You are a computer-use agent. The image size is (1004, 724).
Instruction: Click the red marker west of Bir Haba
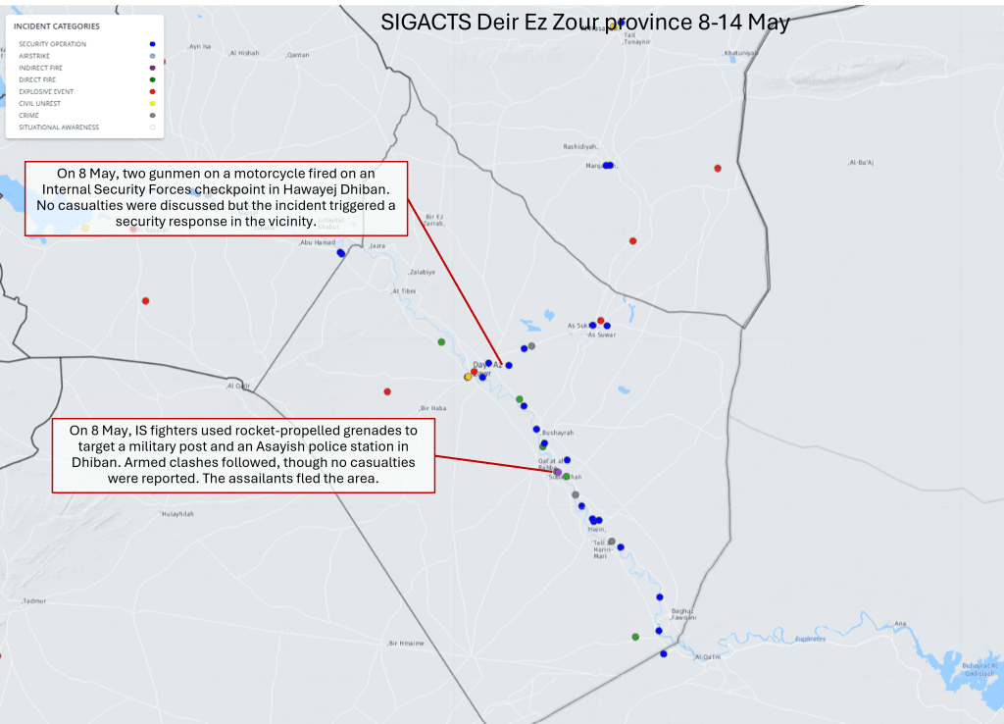[387, 391]
